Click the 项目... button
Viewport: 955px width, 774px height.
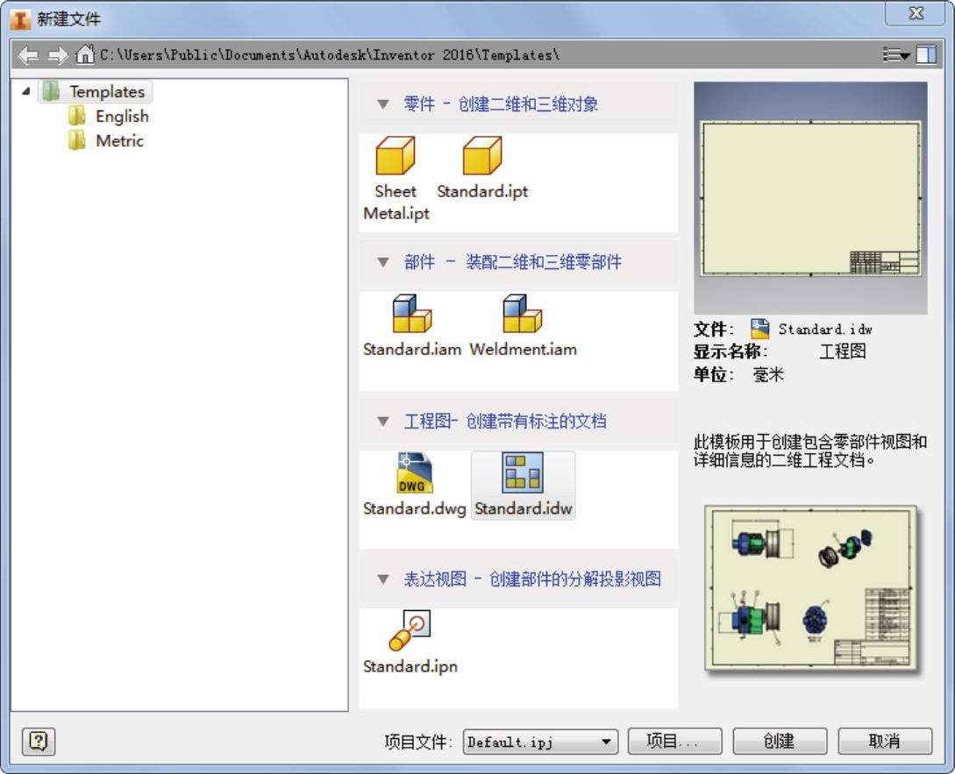[674, 741]
